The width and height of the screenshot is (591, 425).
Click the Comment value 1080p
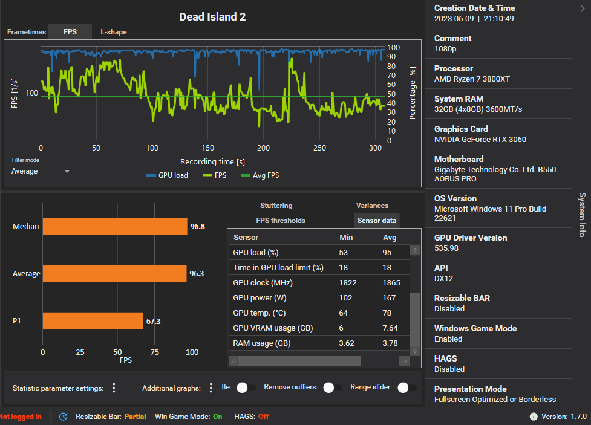[x=445, y=48]
